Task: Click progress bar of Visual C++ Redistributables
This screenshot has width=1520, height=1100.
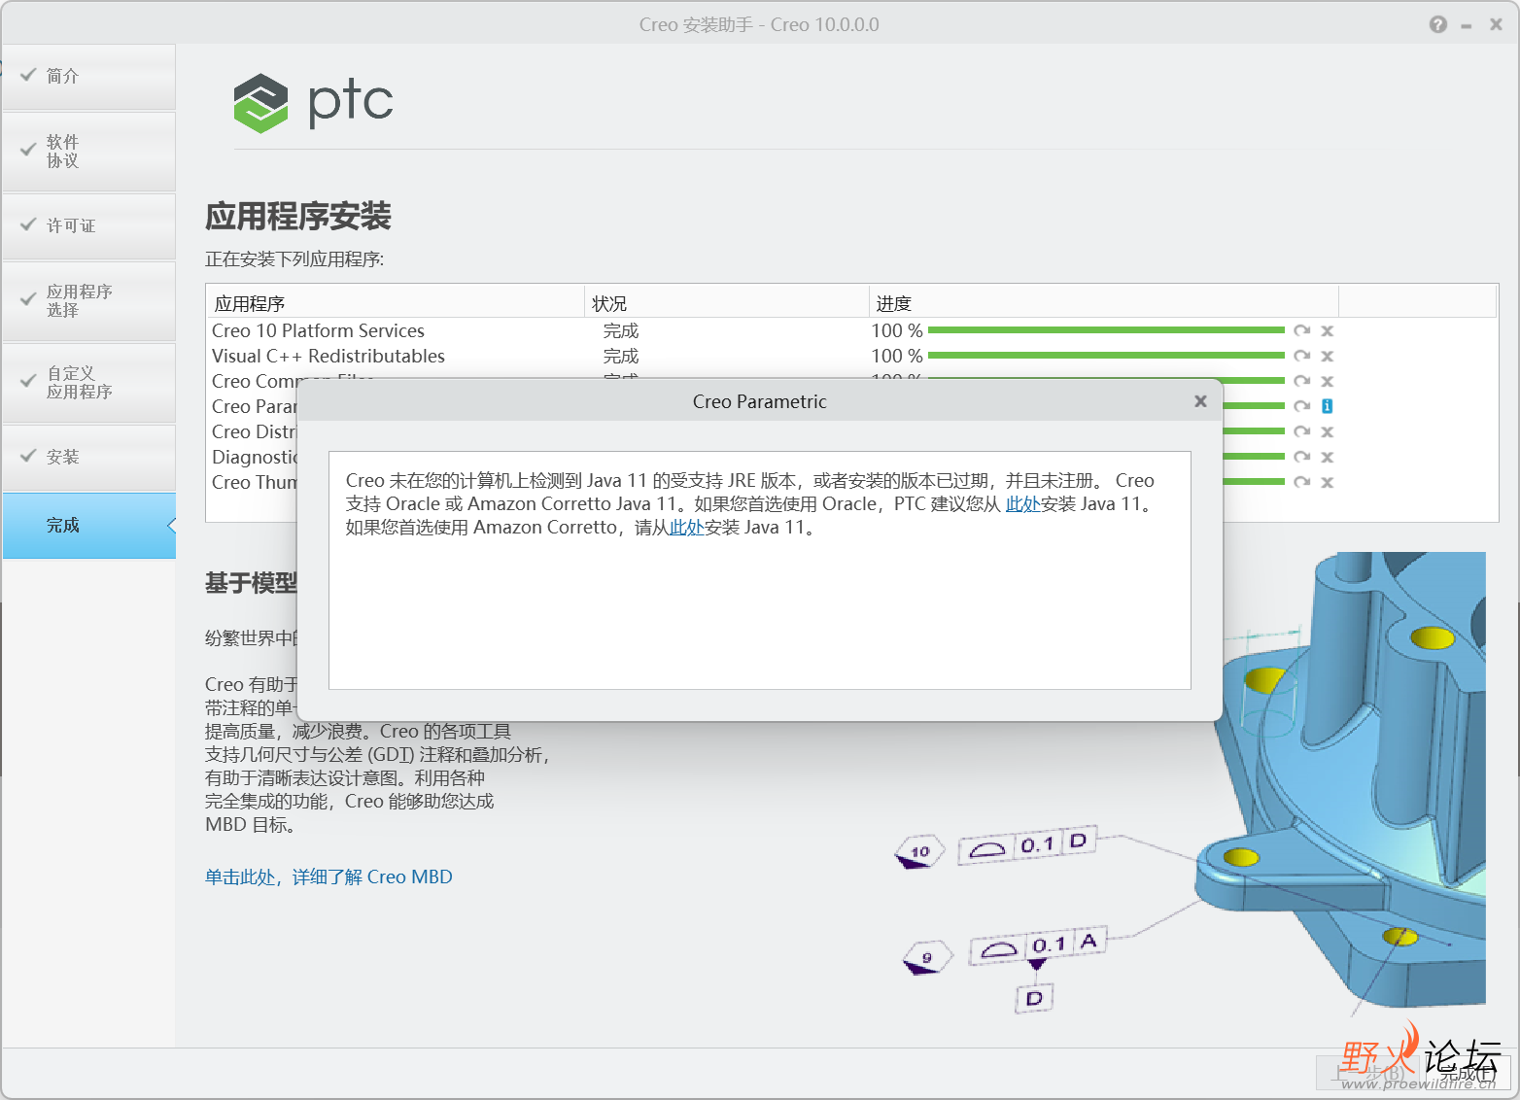Action: (1106, 356)
